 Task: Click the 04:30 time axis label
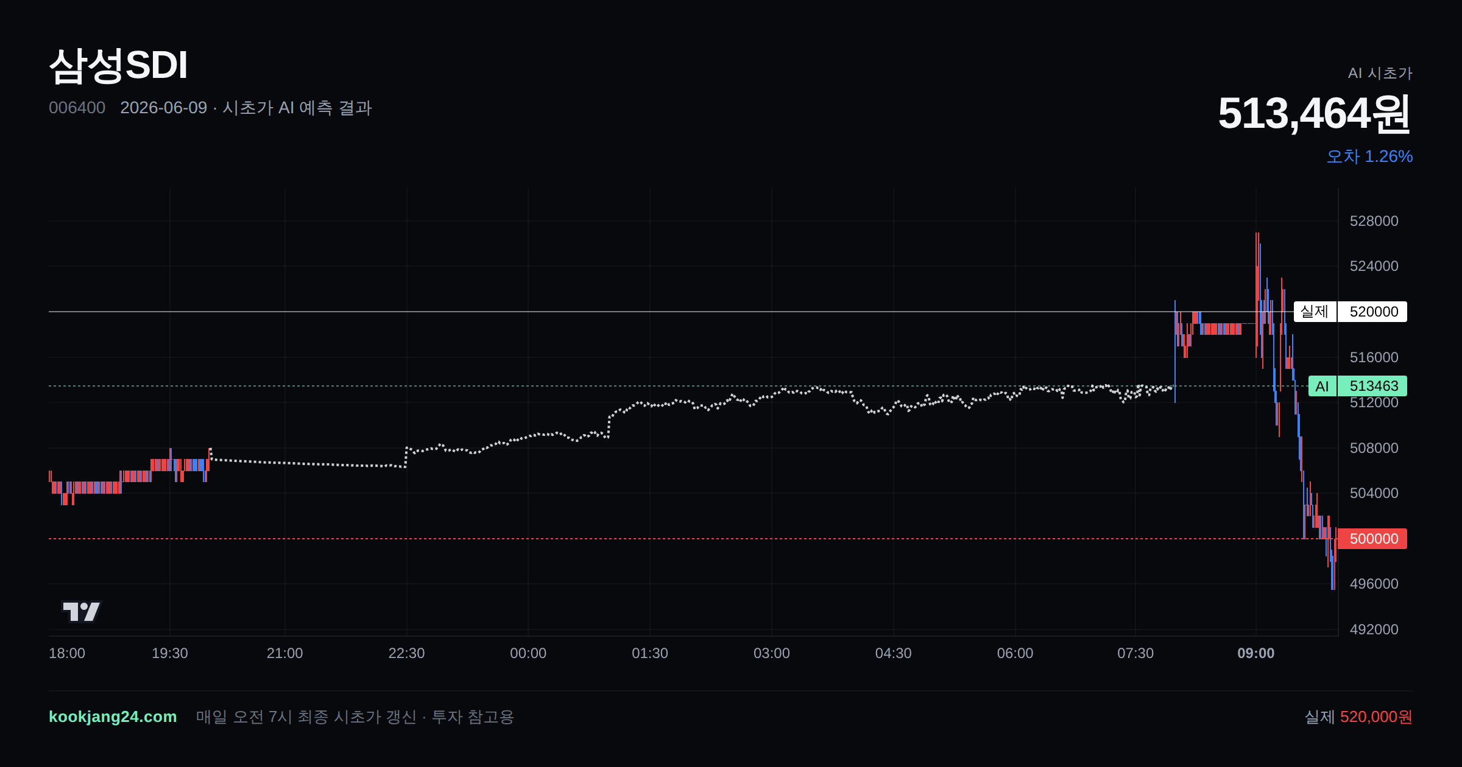[x=894, y=653]
